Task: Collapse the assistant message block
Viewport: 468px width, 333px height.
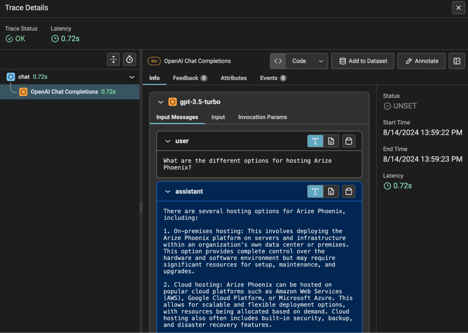Action: pos(168,191)
